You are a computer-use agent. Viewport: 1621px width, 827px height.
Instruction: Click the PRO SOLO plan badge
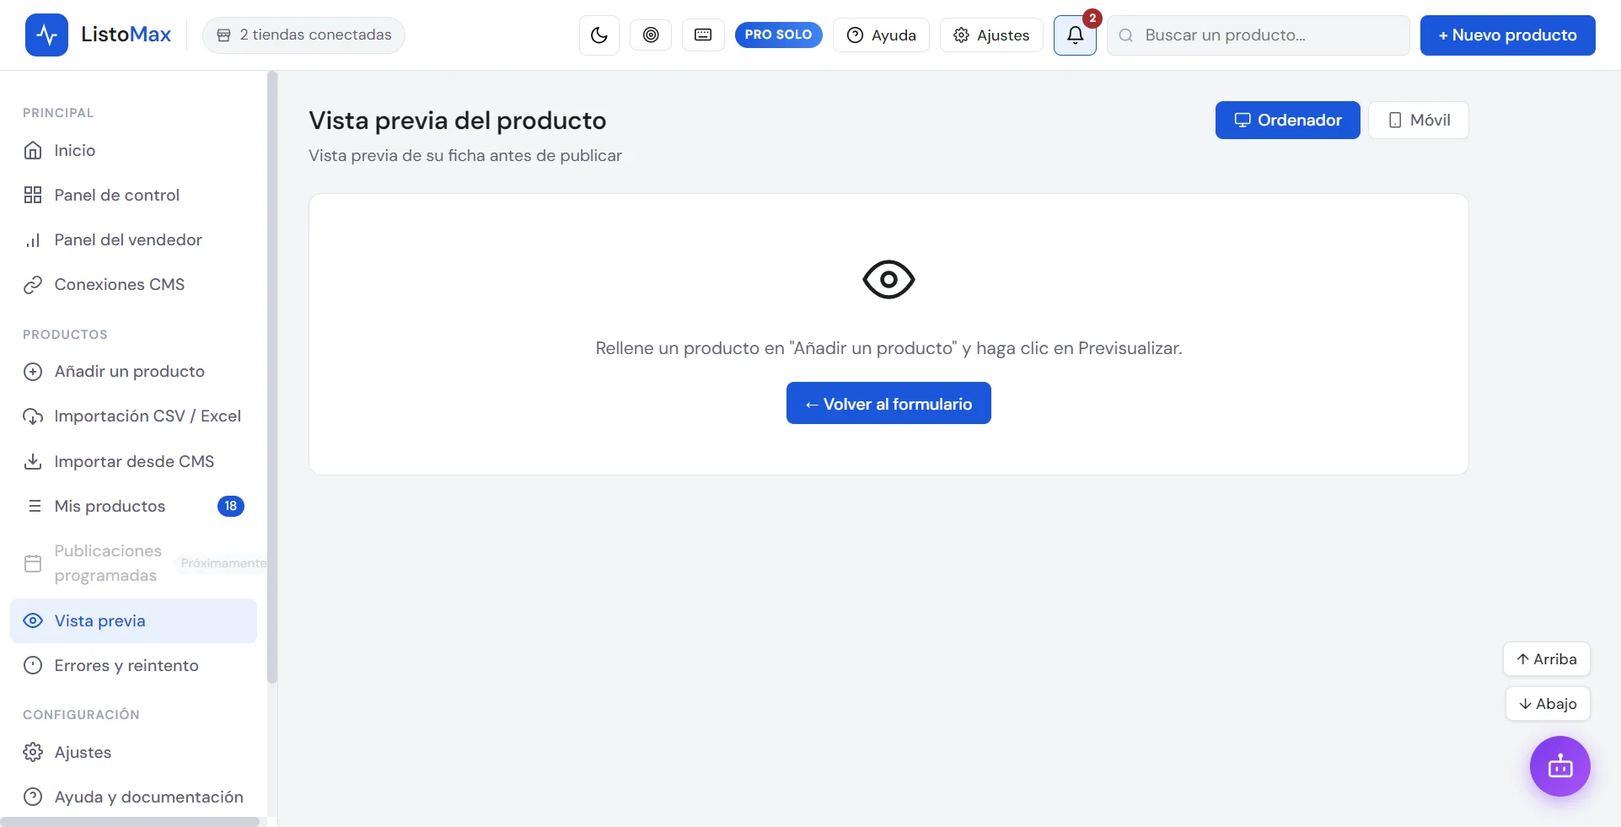778,35
